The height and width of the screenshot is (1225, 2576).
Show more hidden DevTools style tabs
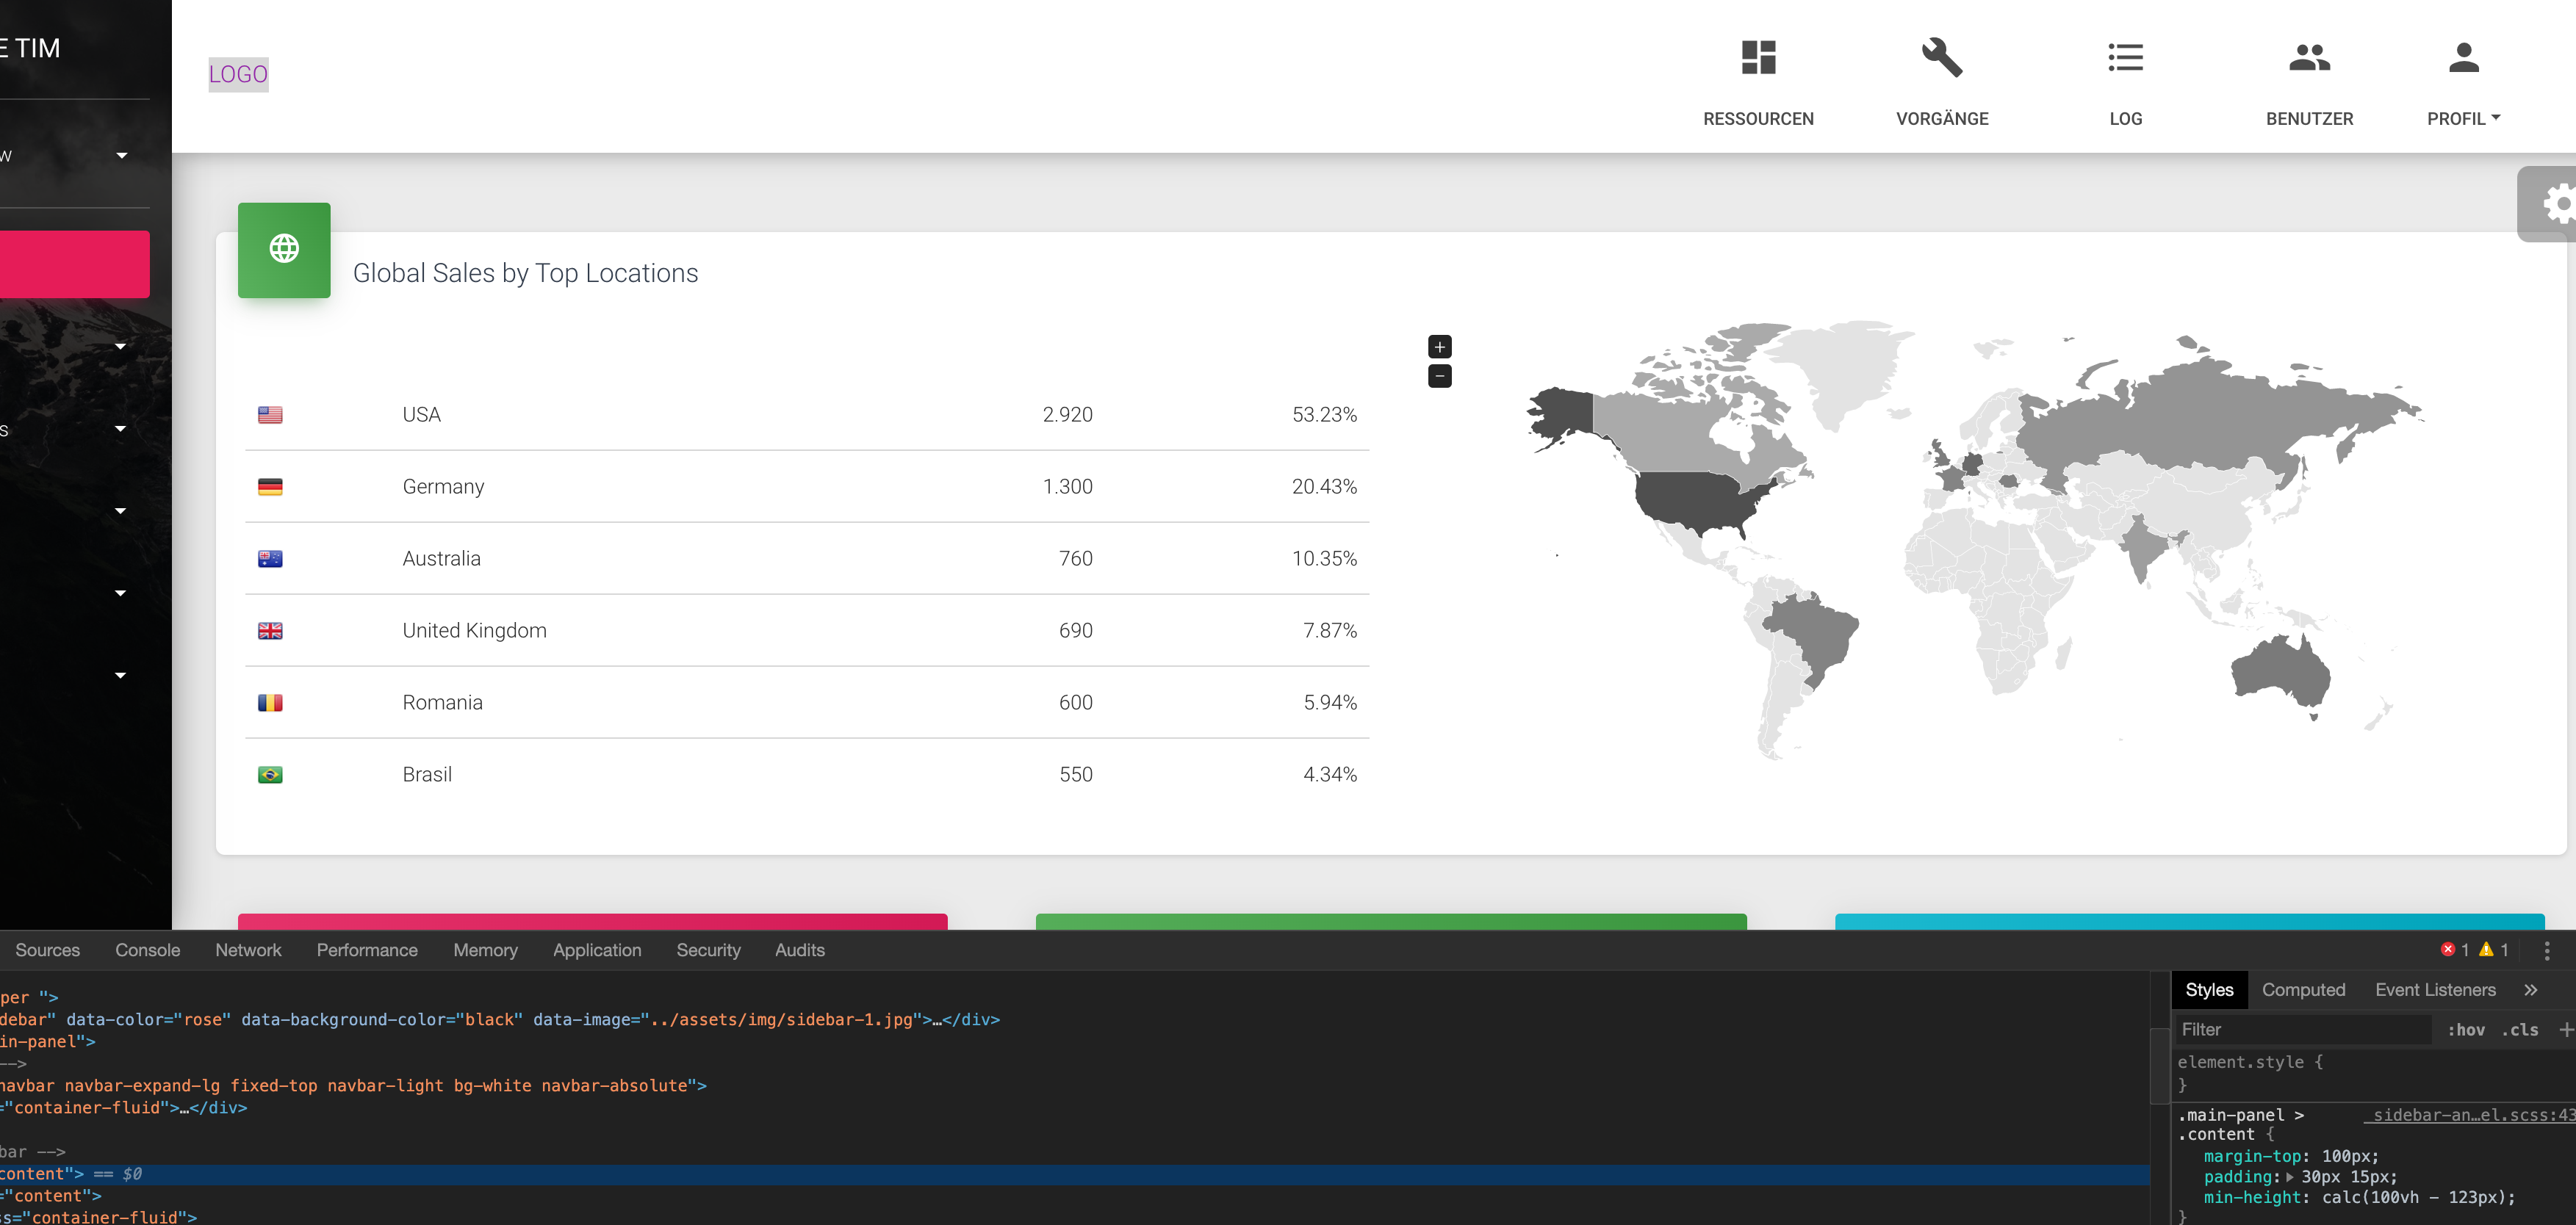tap(2530, 990)
